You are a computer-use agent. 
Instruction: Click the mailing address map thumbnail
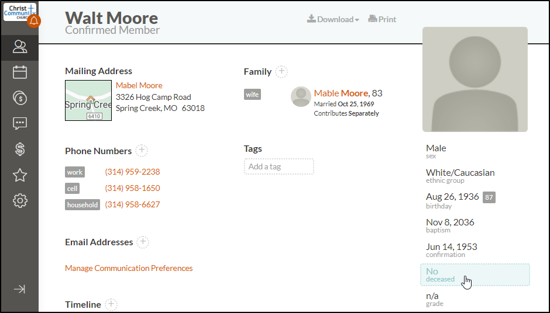pyautogui.click(x=88, y=100)
